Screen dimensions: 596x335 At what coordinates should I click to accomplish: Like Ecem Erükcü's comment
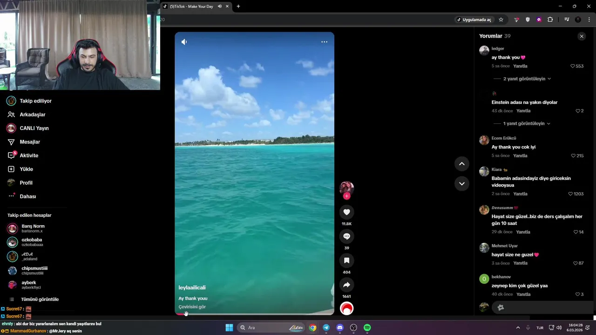(573, 156)
